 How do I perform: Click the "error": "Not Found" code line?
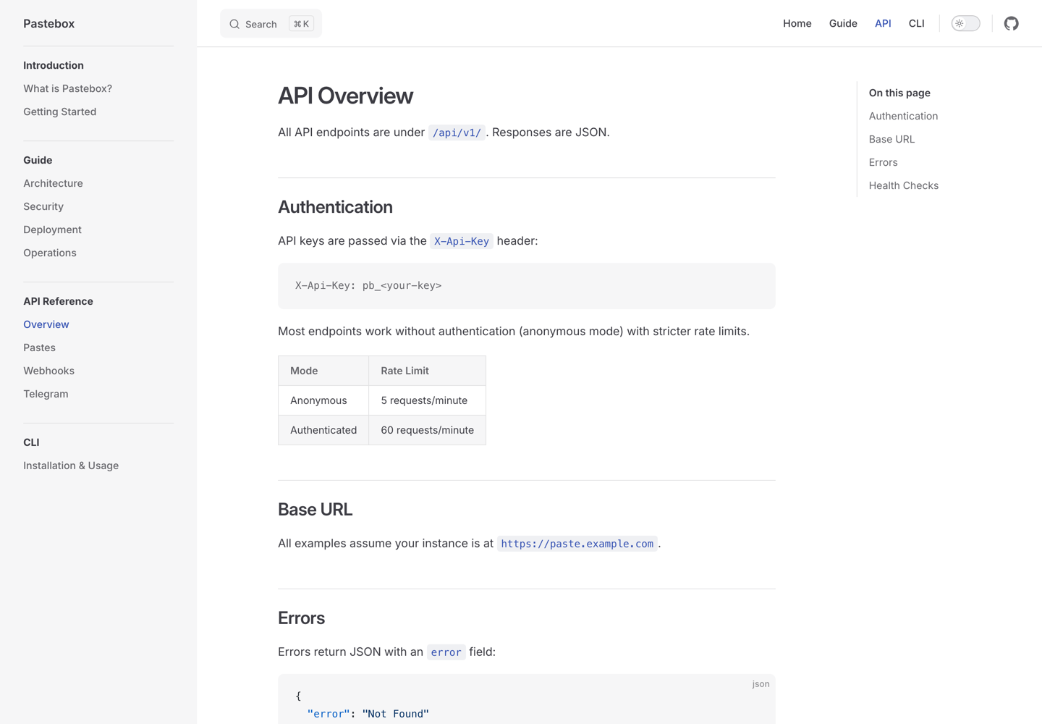(x=368, y=714)
